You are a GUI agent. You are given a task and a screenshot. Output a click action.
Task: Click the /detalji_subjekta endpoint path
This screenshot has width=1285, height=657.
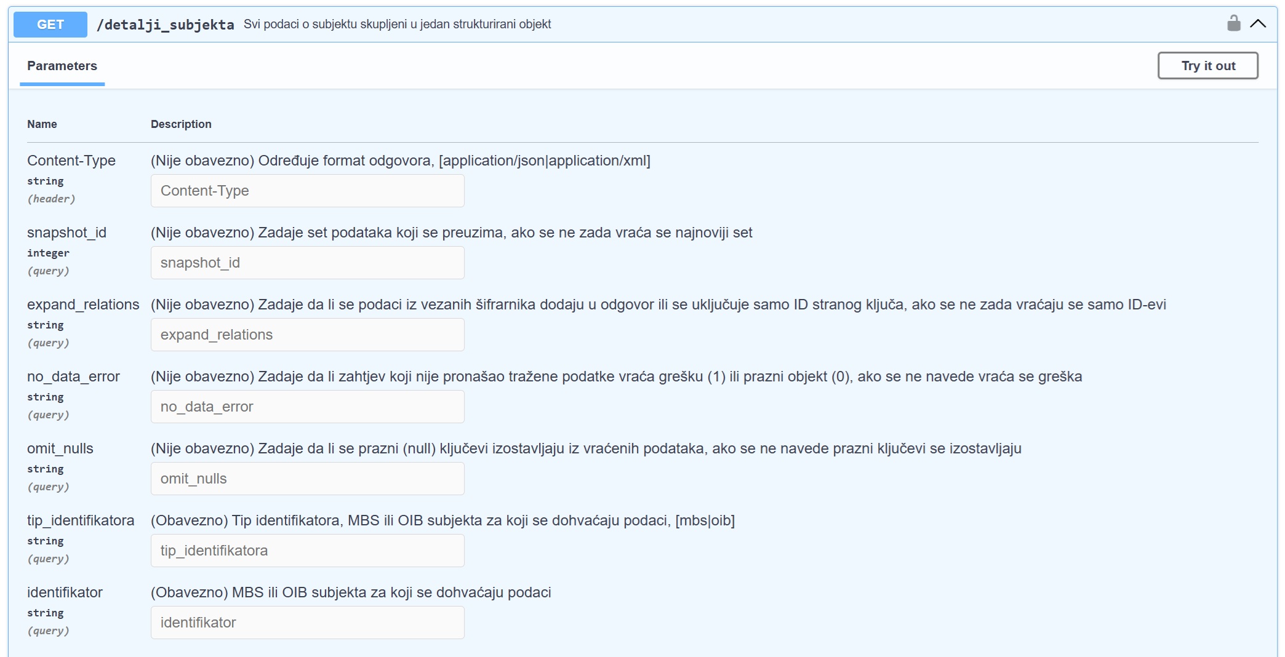(165, 25)
